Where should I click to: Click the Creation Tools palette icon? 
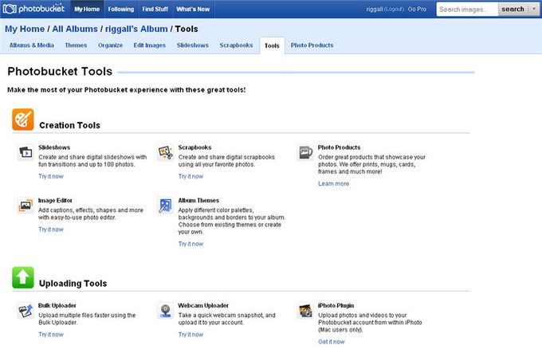point(23,120)
